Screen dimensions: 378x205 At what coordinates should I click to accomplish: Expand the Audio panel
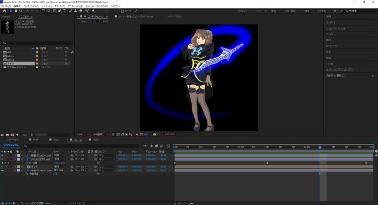click(331, 22)
